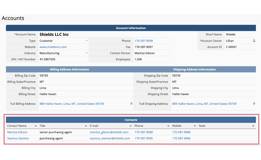
Task: Visit the www.shieldsinc.com website link
Action: click(53, 47)
